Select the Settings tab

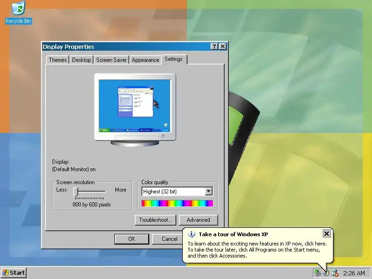[x=174, y=59]
